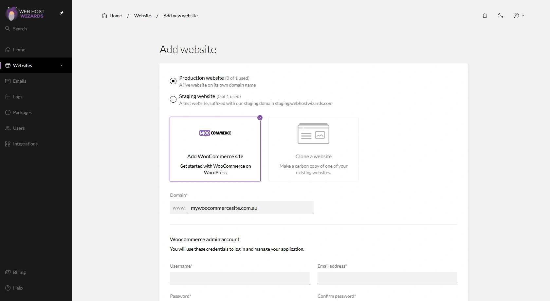Click the Username input field
The height and width of the screenshot is (301, 550).
240,278
